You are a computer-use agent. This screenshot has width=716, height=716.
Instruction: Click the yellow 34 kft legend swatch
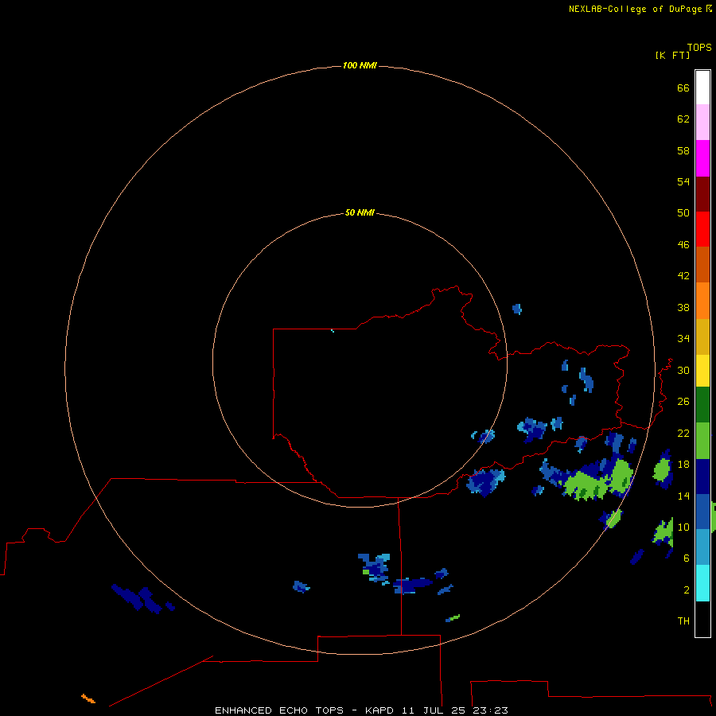(x=702, y=371)
